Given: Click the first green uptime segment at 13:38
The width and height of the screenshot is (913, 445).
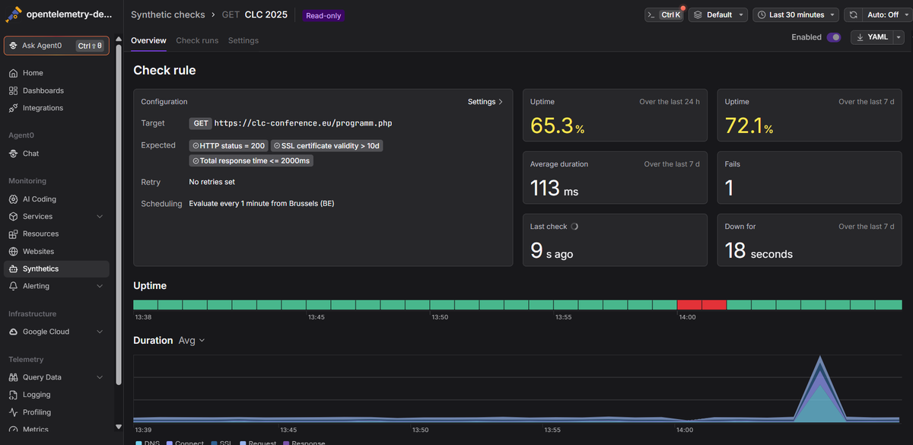Looking at the screenshot, I should 145,305.
